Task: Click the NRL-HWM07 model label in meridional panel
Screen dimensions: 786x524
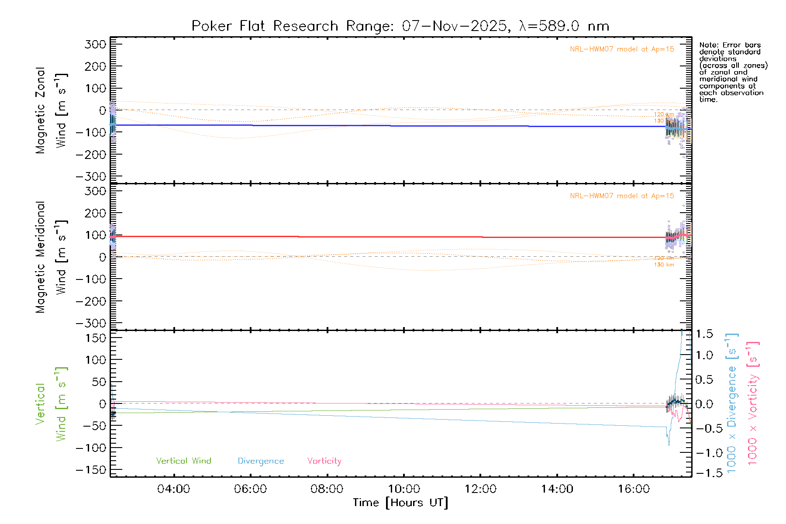Action: click(622, 196)
